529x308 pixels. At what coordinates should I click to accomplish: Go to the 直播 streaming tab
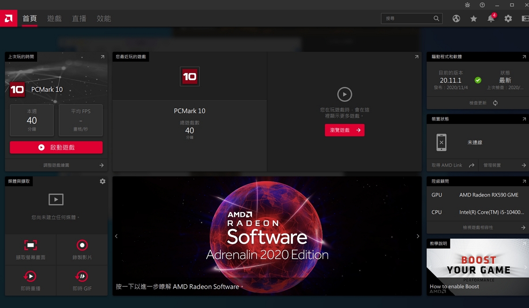click(x=79, y=19)
